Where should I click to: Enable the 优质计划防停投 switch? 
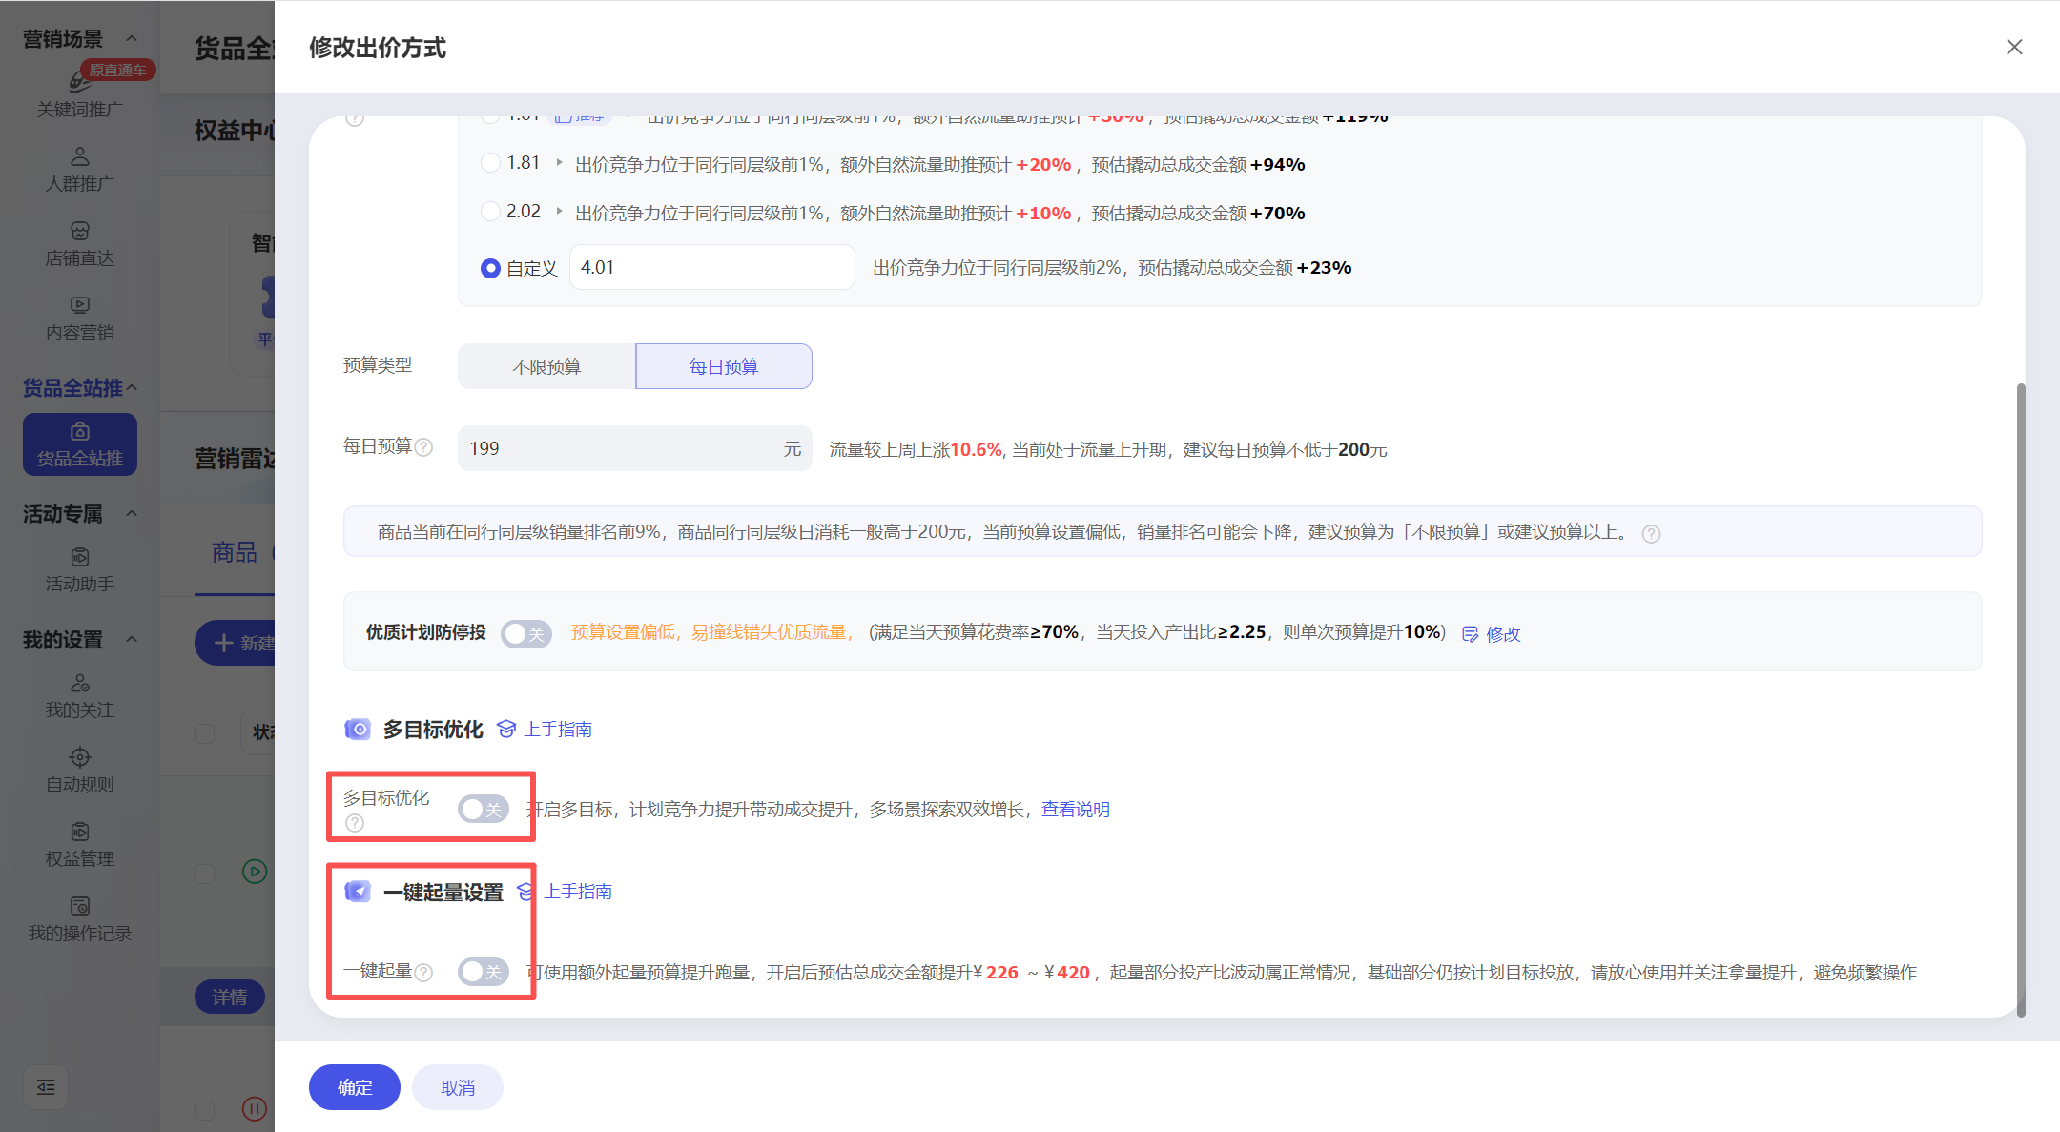525,633
